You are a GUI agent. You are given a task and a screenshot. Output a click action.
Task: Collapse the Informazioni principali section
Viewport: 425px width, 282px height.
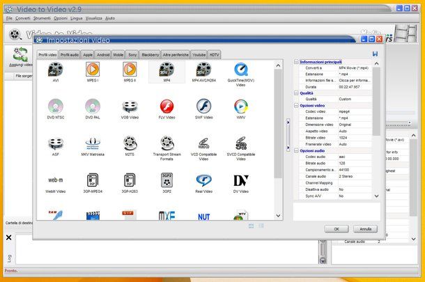click(x=297, y=62)
